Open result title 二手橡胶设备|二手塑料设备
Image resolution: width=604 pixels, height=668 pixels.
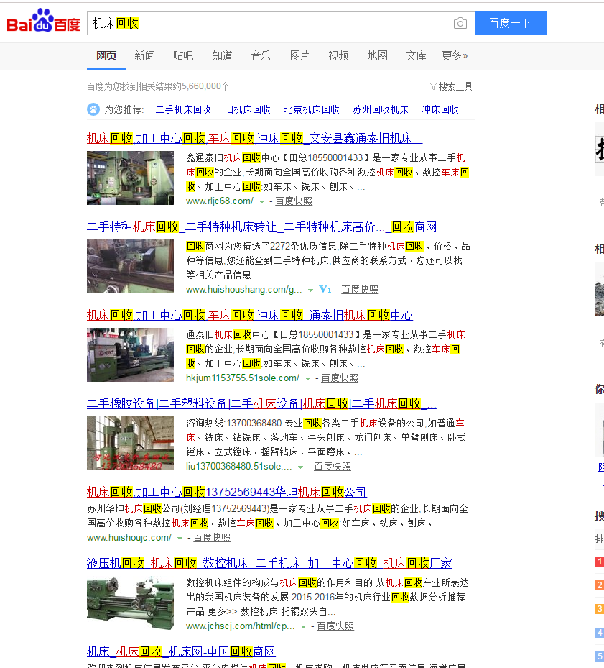pyautogui.click(x=261, y=403)
